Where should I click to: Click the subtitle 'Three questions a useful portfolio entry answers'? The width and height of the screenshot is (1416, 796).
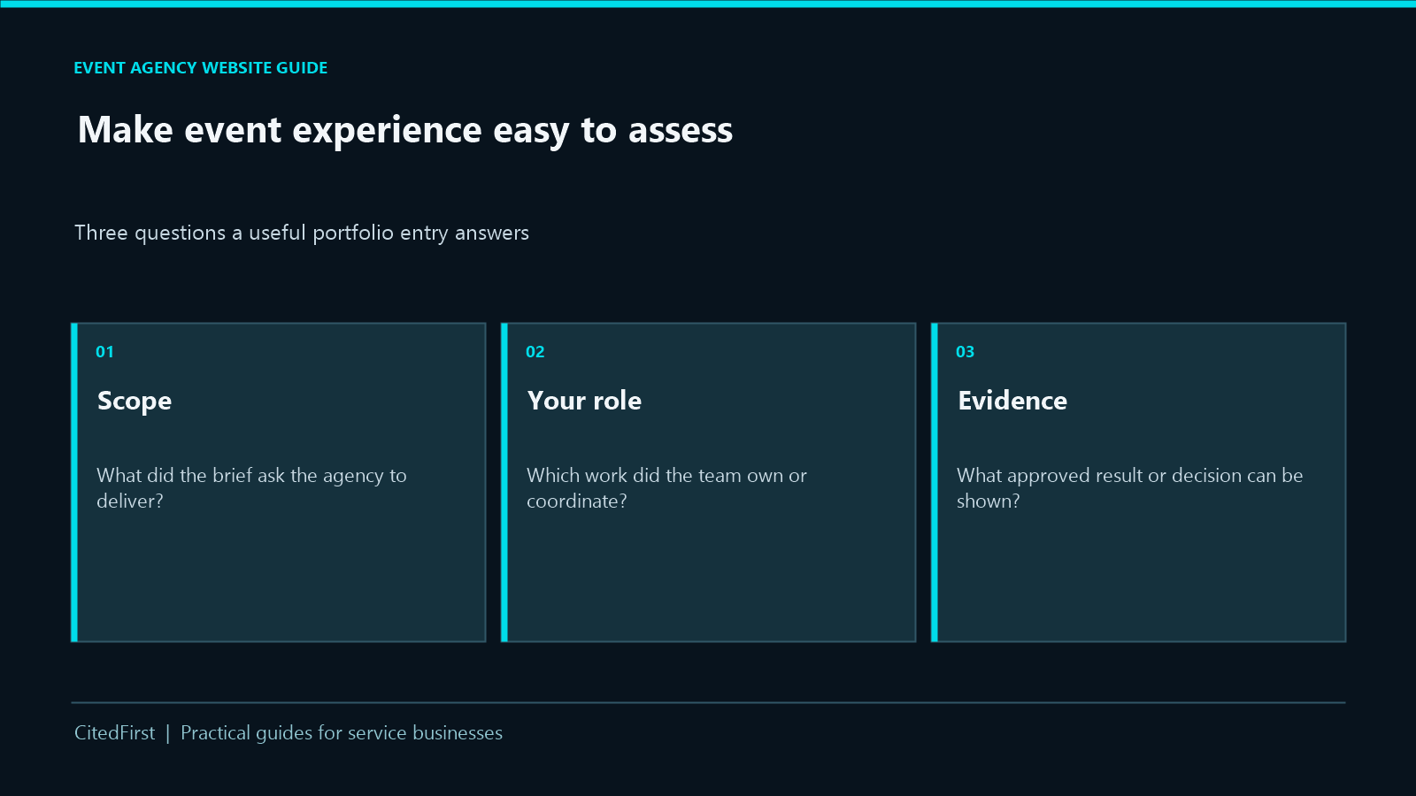302,233
